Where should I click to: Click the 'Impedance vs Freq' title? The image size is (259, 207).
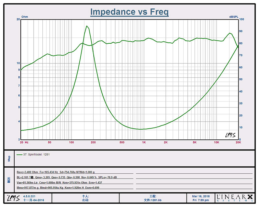point(129,12)
